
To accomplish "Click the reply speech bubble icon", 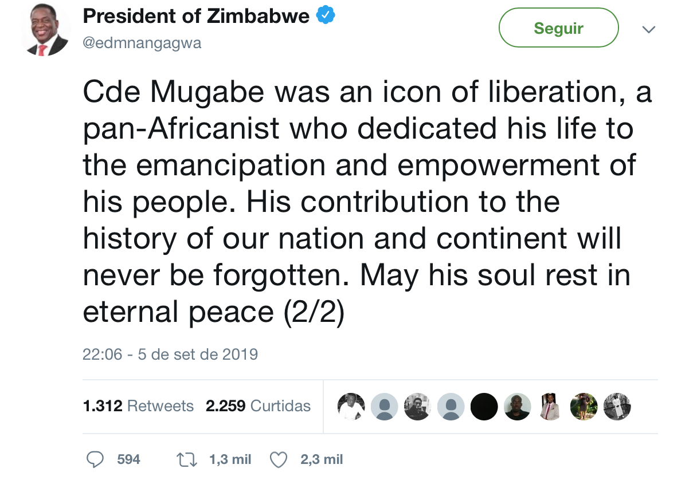I will pyautogui.click(x=95, y=459).
